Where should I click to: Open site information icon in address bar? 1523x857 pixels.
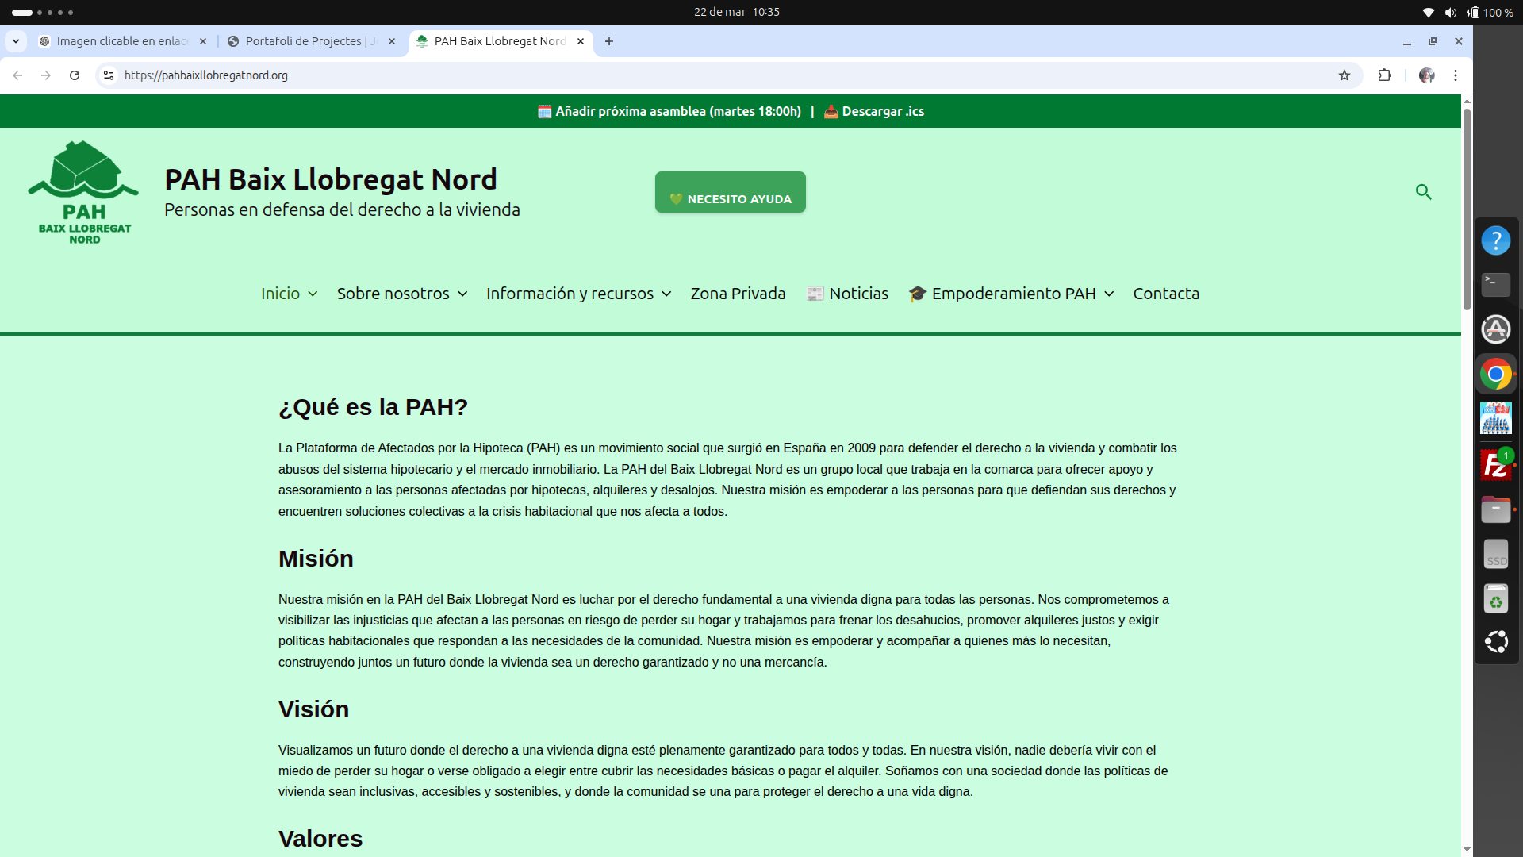coord(109,75)
